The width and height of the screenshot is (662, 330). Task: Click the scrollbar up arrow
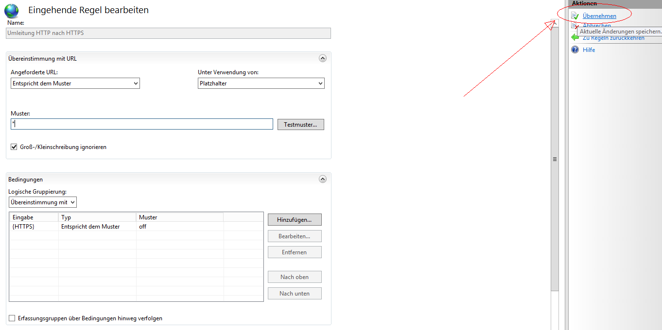click(x=555, y=23)
